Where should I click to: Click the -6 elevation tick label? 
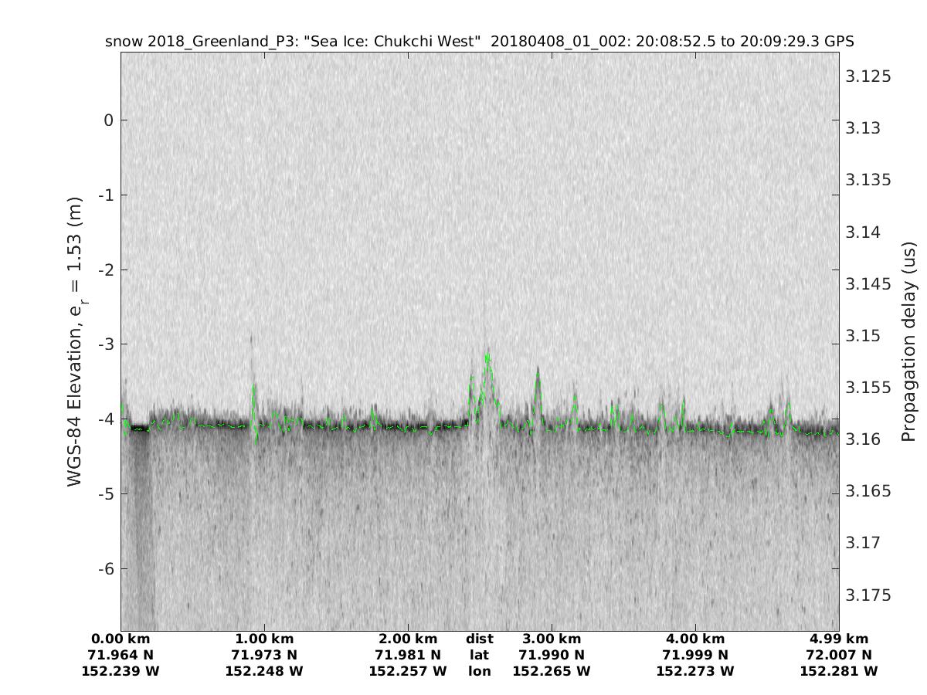pyautogui.click(x=104, y=568)
